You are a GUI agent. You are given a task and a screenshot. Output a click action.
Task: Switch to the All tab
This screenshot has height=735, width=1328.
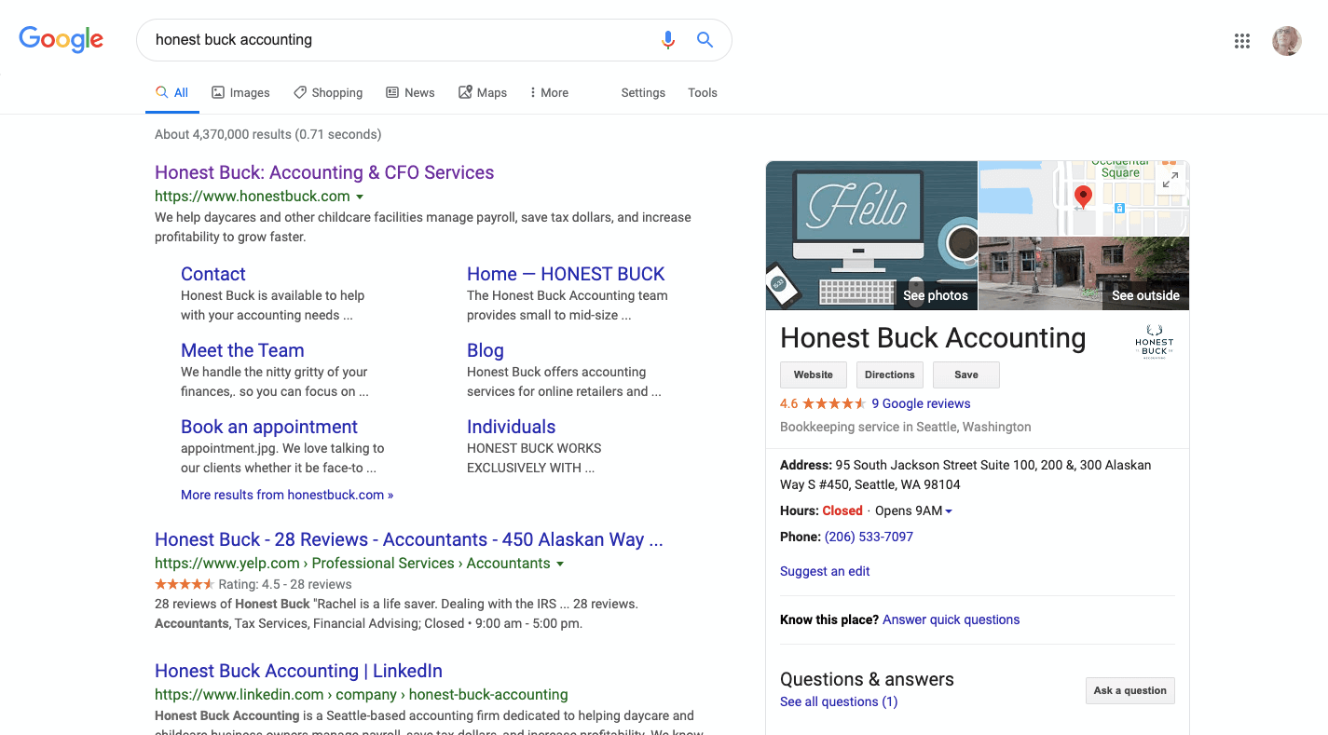(x=172, y=93)
